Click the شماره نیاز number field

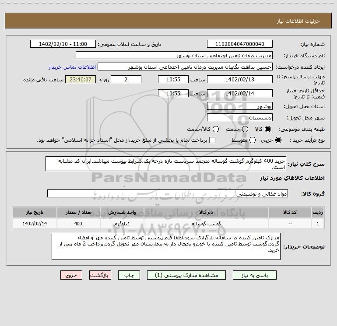[x=240, y=44]
